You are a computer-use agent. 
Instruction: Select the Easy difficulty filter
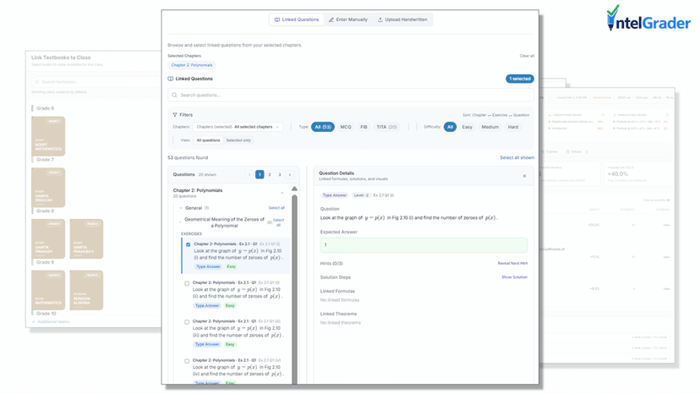467,127
